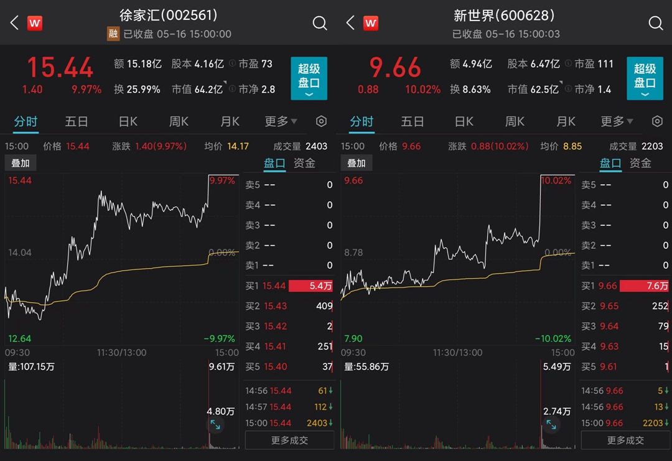The height and width of the screenshot is (461, 672).
Task: Tap 买1 15.44 row with 5.4万 volume
Action: [x=289, y=286]
